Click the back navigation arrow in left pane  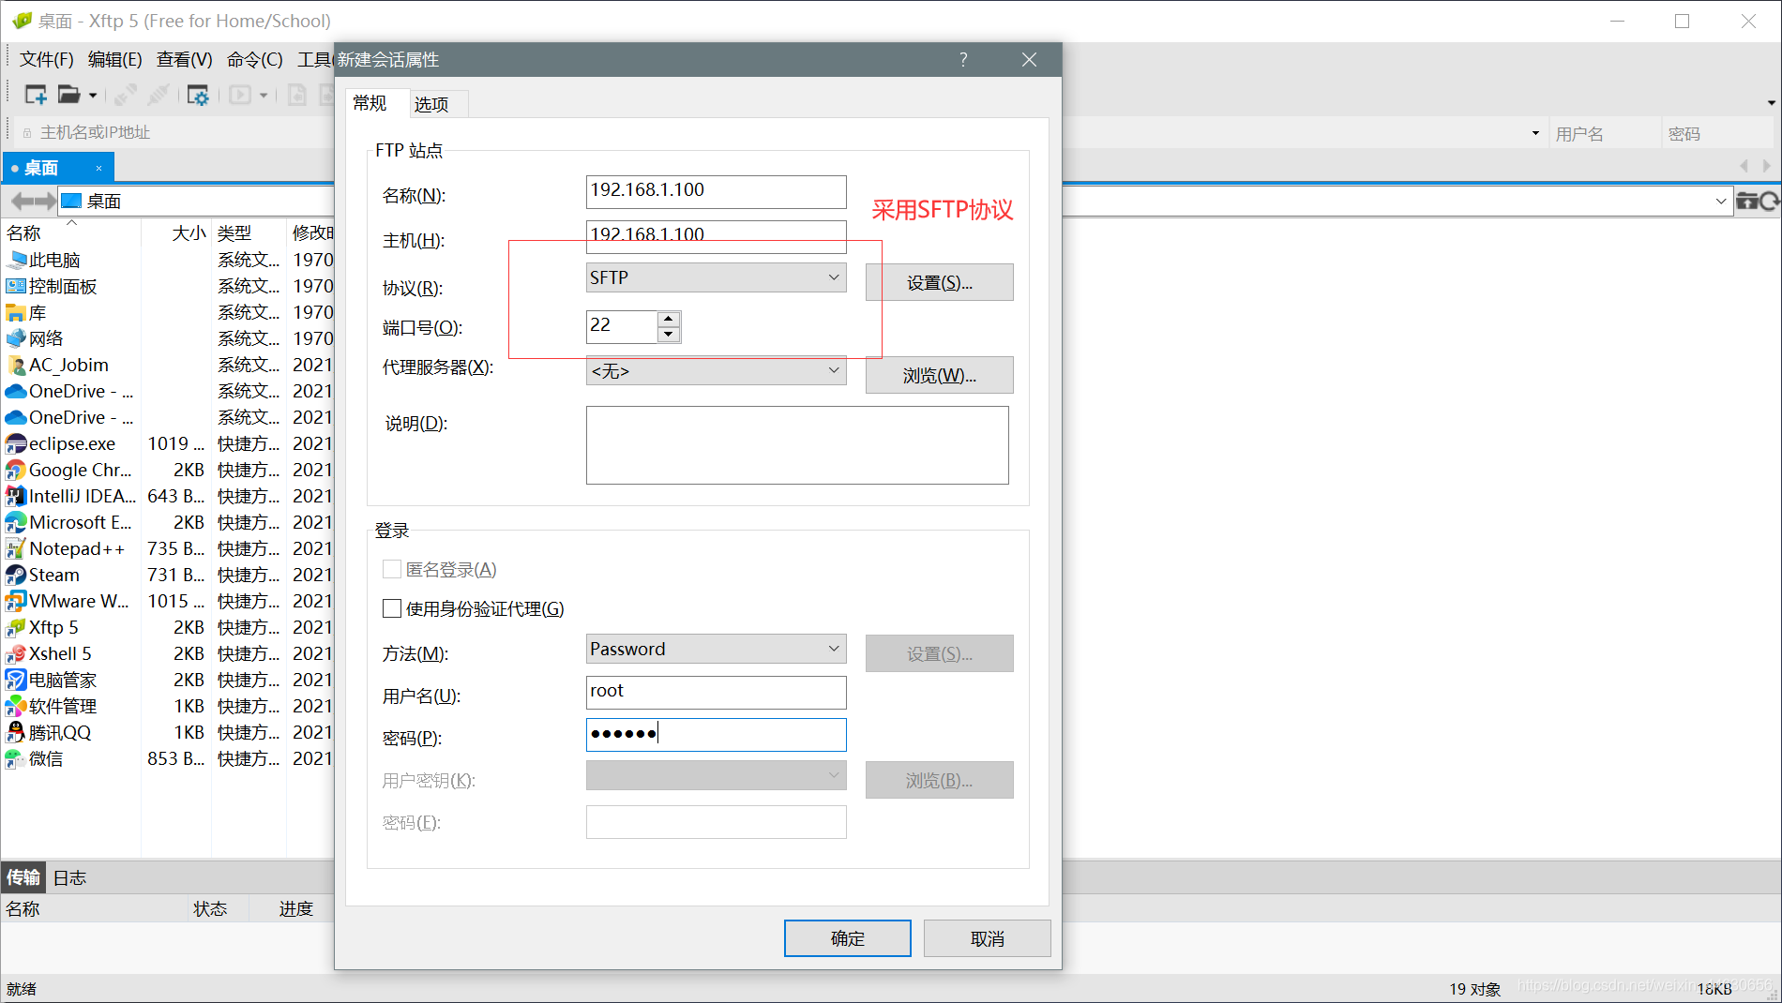click(22, 201)
